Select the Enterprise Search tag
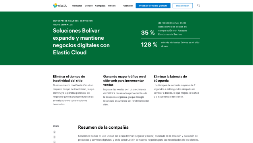Image resolution: width=253 pixels, height=143 pixels. click(x=66, y=21)
